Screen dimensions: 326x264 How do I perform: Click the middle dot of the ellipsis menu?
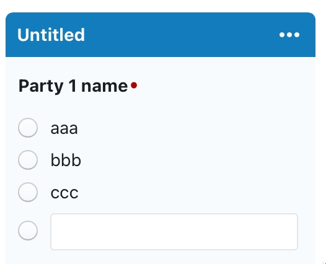pos(289,35)
